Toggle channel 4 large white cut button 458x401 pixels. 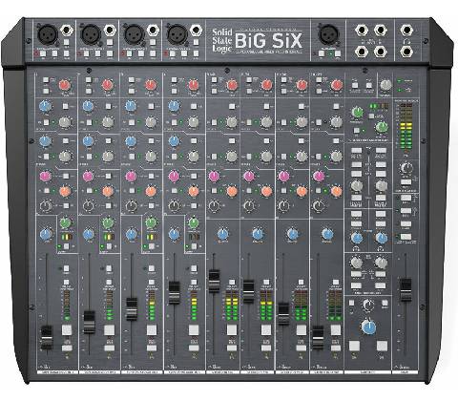[x=194, y=330]
